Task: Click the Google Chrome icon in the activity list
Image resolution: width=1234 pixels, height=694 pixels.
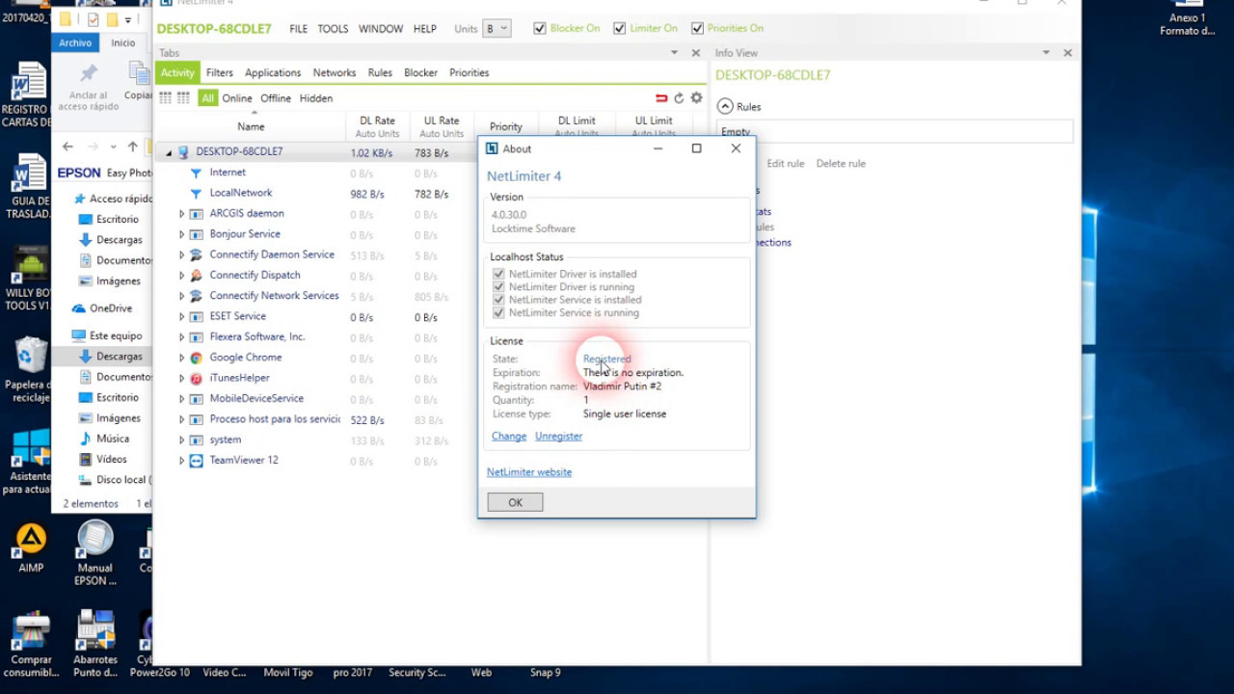Action: [196, 358]
